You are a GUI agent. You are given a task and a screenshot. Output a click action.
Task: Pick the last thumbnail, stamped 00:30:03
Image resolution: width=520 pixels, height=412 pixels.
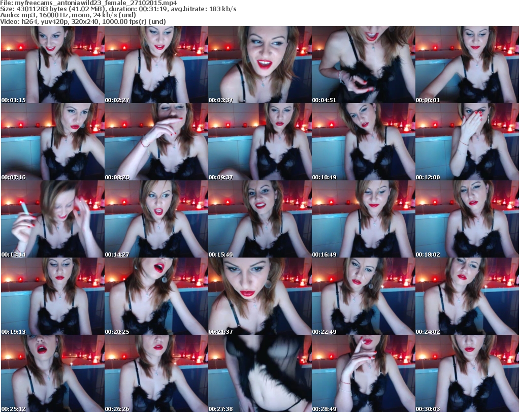467,373
